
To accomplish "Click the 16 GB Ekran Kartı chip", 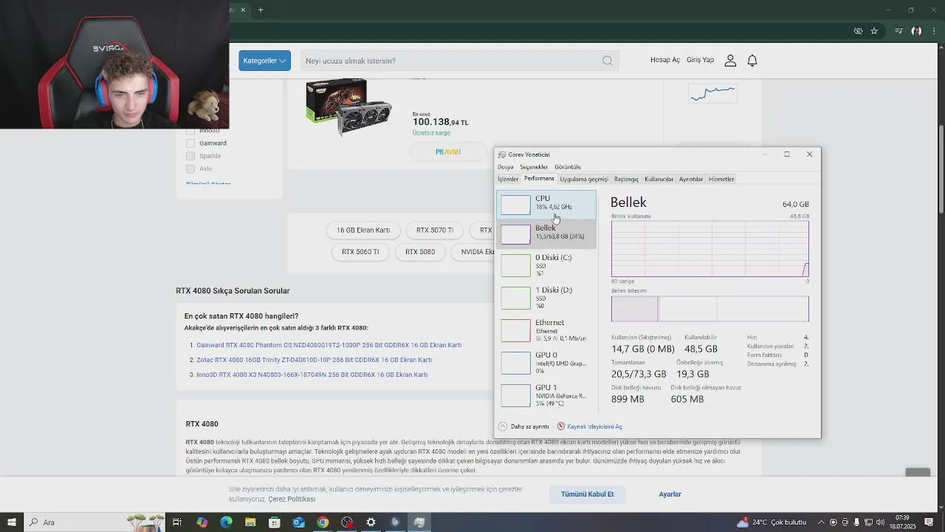I will coord(363,230).
